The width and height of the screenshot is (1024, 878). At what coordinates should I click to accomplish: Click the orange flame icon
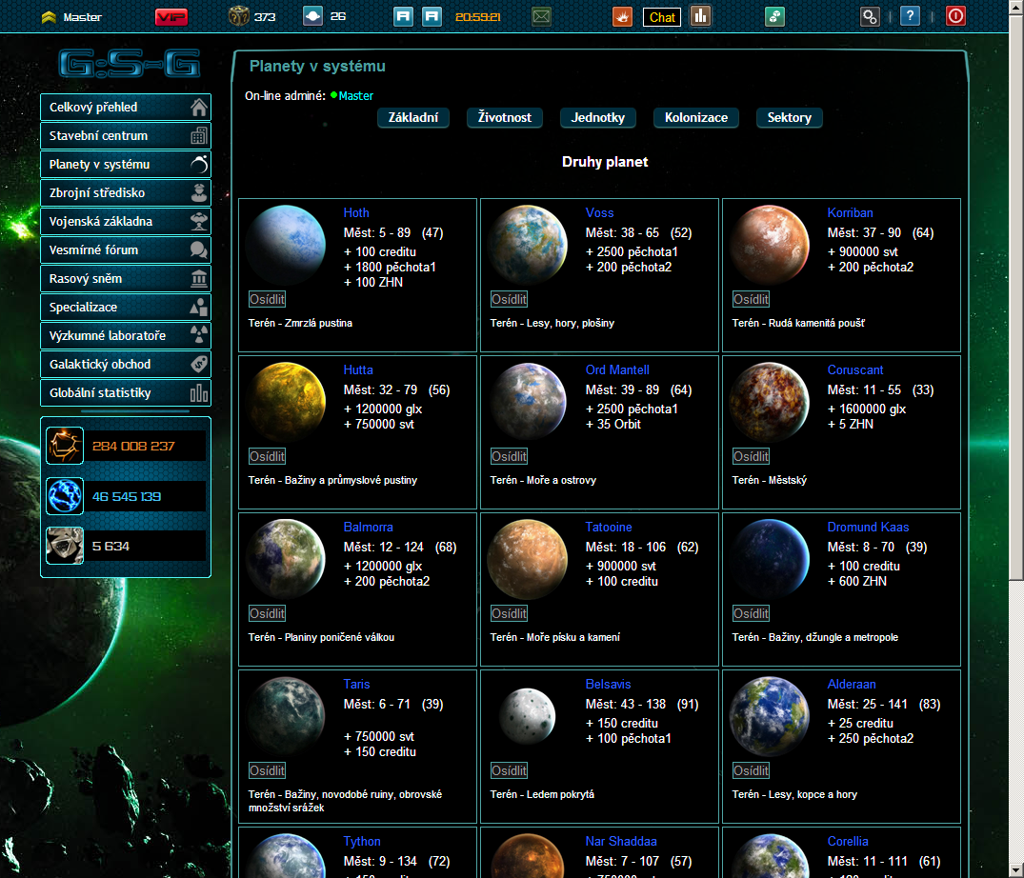(622, 17)
